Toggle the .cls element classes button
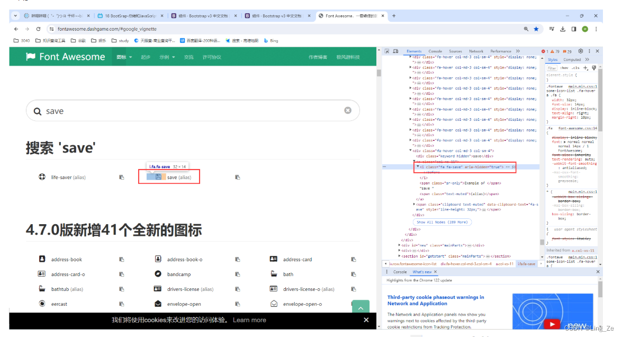Viewport: 622px width, 337px height. pos(575,68)
